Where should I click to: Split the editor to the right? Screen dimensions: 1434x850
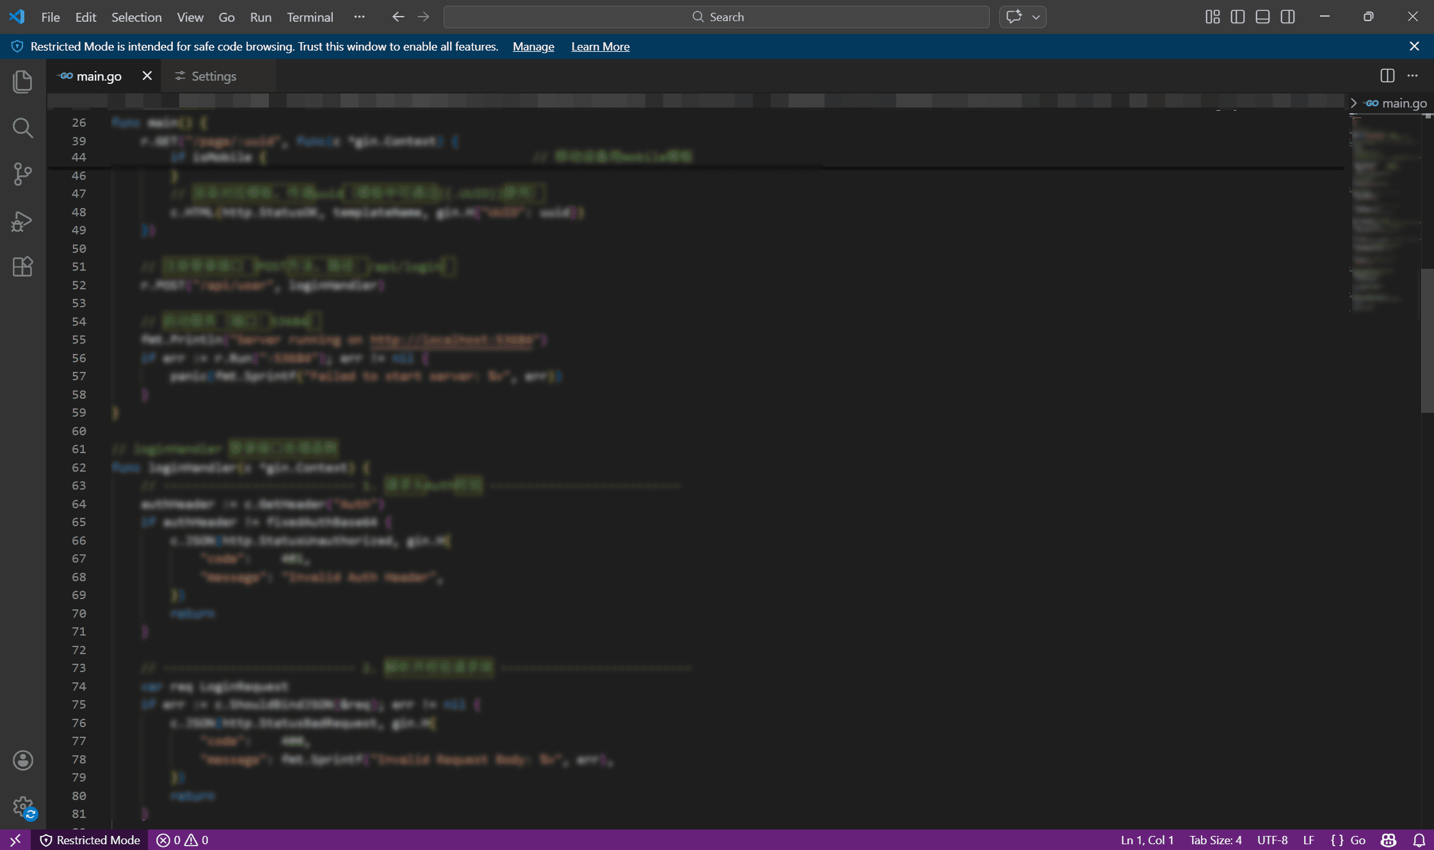(x=1387, y=76)
